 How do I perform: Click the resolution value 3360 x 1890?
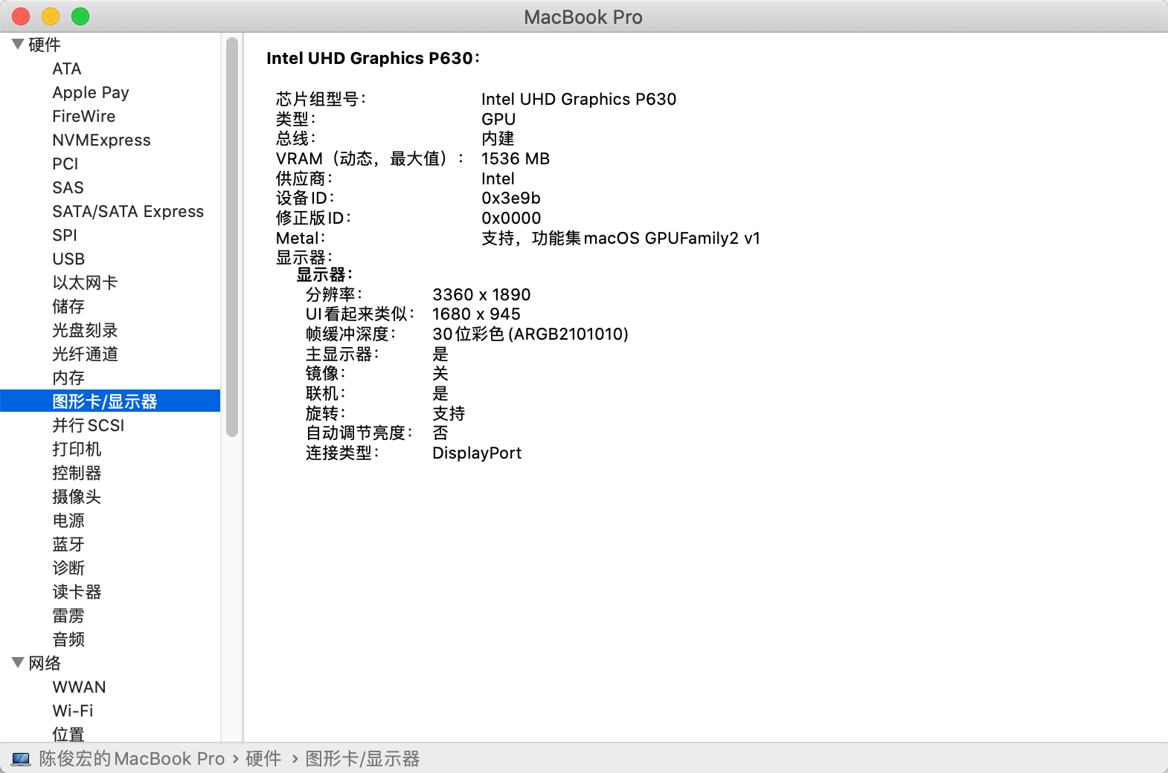(x=481, y=295)
